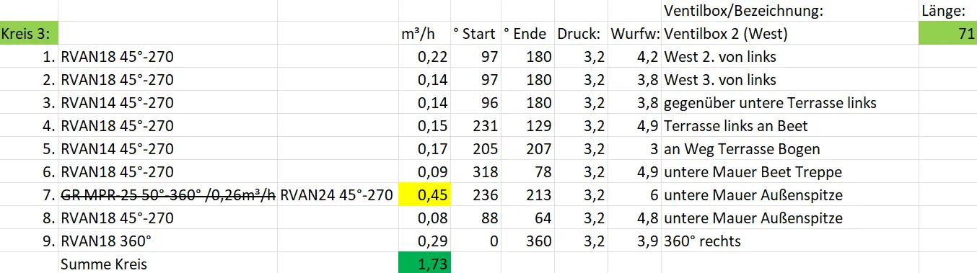The image size is (977, 273).
Task: Select the green Kreis 3: label cell
Action: pos(29,33)
